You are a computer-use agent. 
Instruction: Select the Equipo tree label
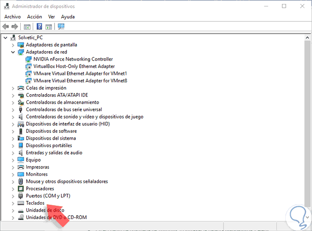coord(33,160)
